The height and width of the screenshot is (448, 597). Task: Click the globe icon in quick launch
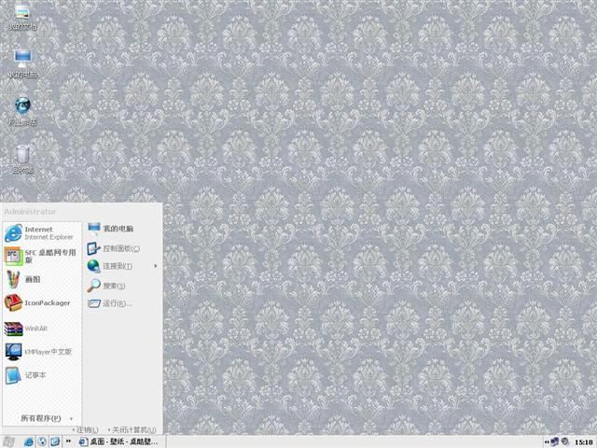click(42, 441)
